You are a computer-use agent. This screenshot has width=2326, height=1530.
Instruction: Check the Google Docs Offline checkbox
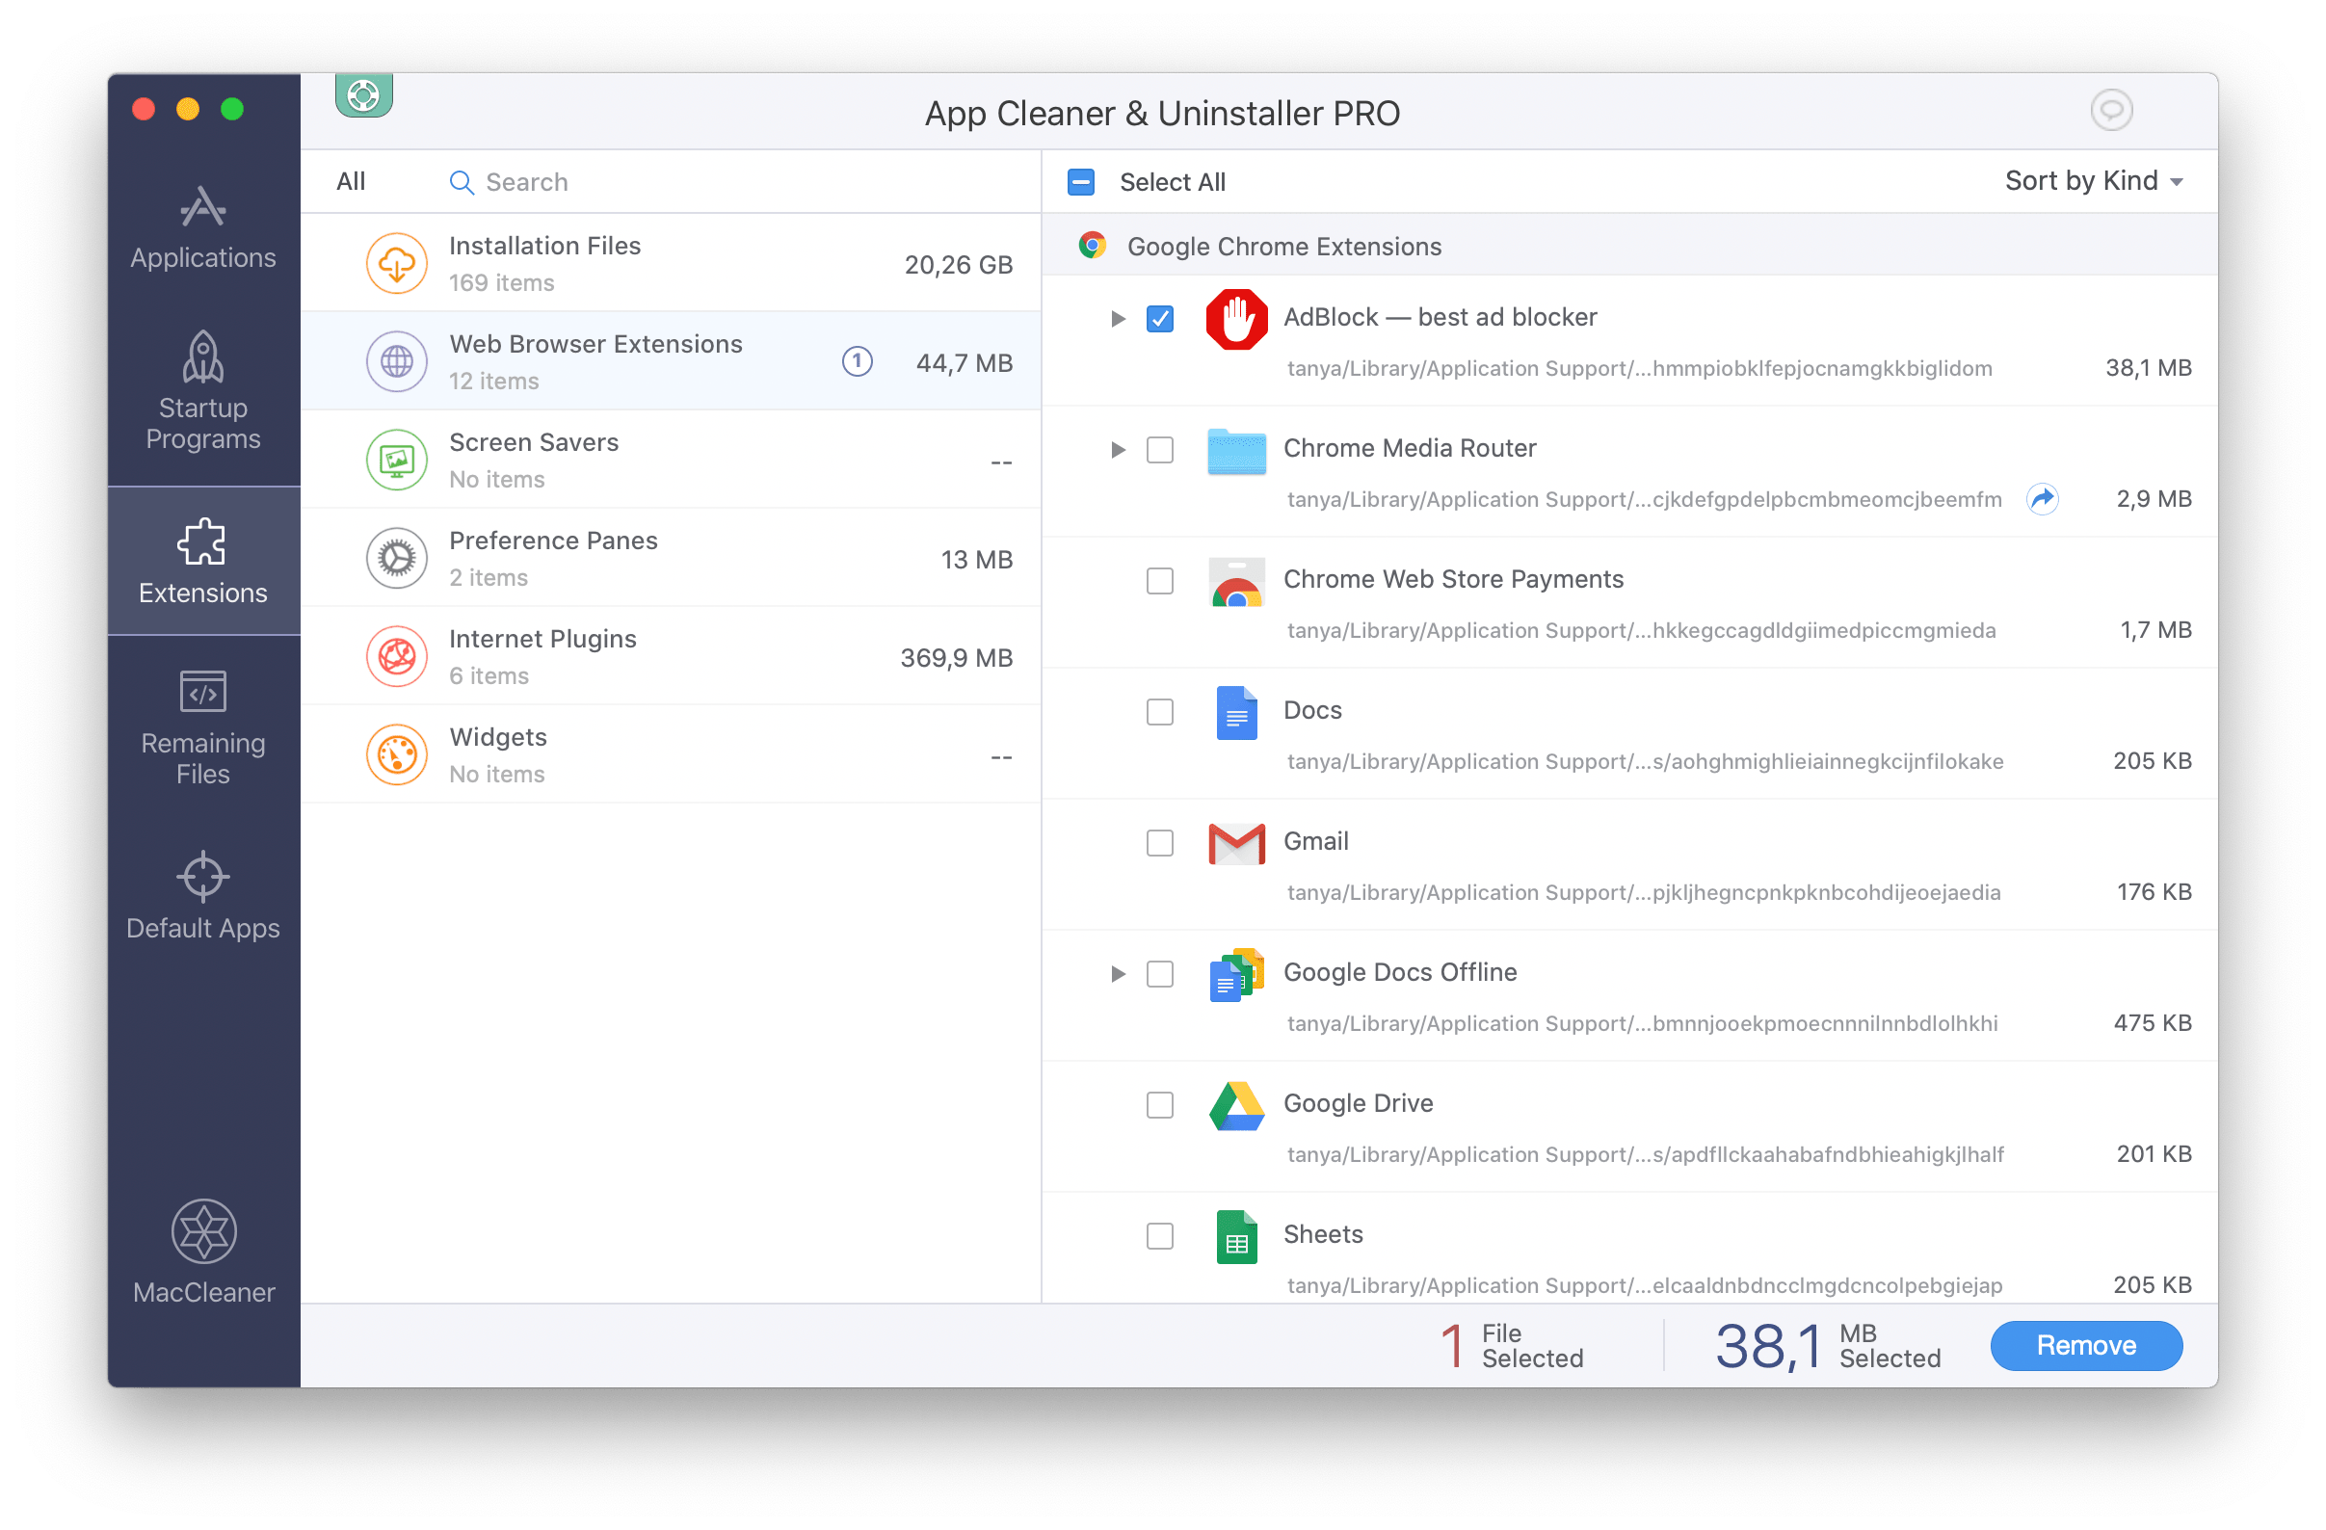1159,971
